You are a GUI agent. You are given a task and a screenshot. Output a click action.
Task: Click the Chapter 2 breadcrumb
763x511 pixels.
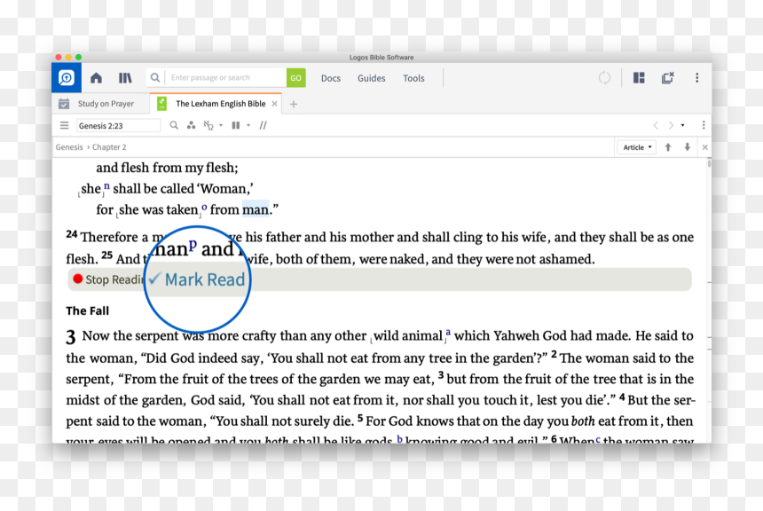click(109, 147)
